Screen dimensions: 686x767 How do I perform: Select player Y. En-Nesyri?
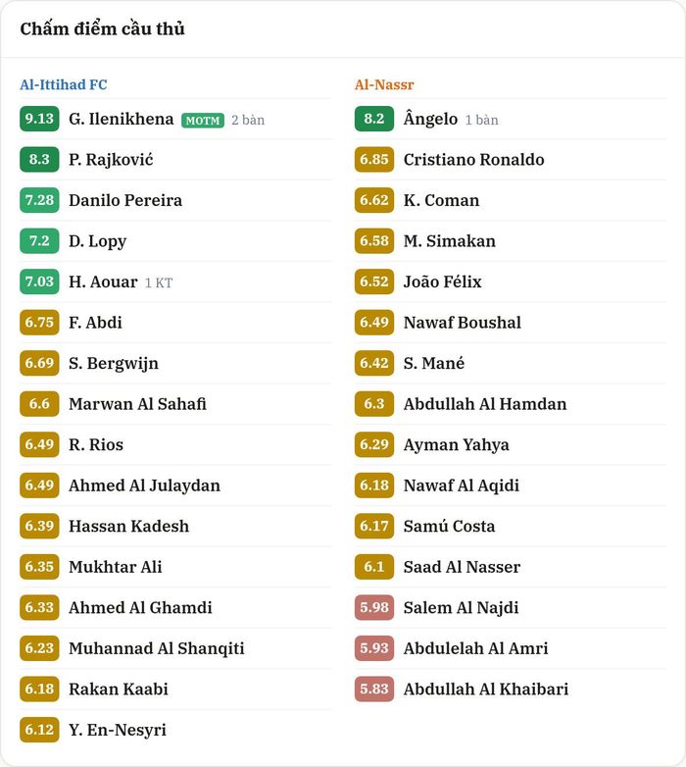coord(118,730)
